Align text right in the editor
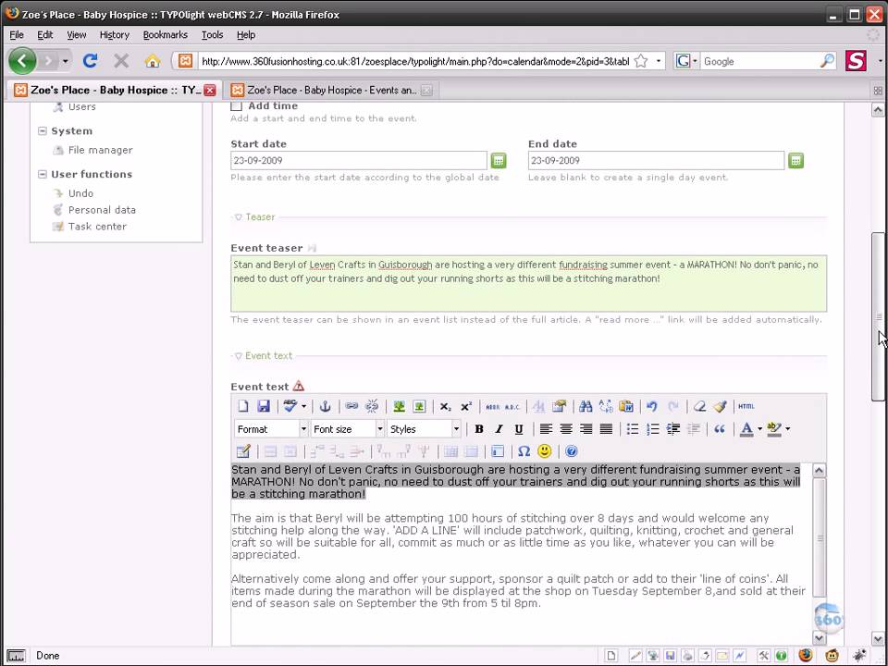The height and width of the screenshot is (666, 888). (586, 429)
